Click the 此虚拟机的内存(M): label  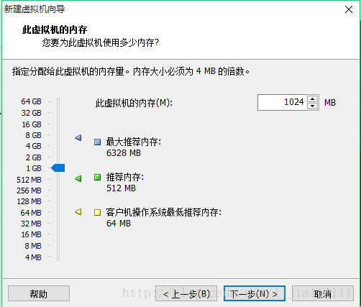click(134, 103)
